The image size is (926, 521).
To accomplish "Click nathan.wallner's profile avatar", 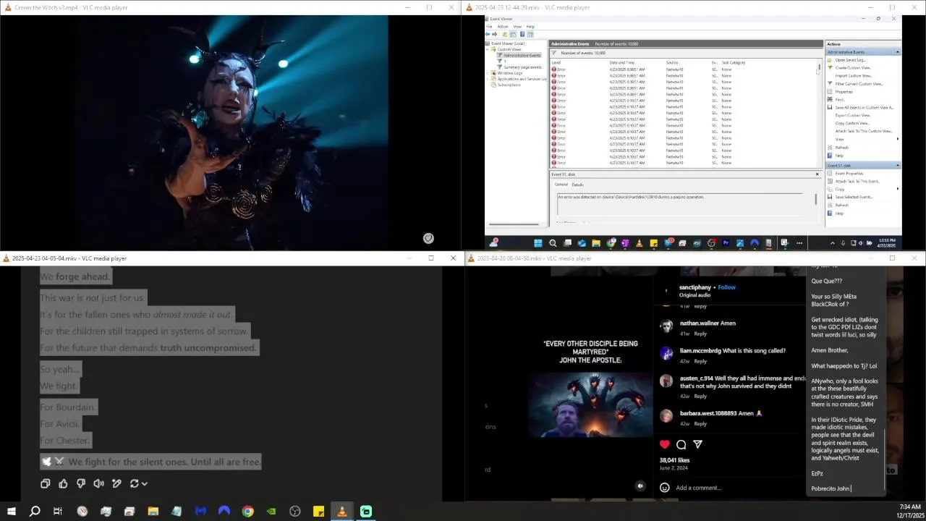I will pyautogui.click(x=666, y=326).
